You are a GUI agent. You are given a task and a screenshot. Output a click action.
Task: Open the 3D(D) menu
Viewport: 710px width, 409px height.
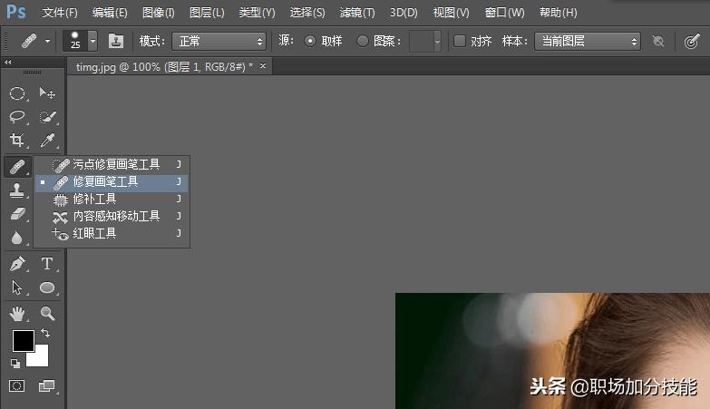(x=404, y=12)
